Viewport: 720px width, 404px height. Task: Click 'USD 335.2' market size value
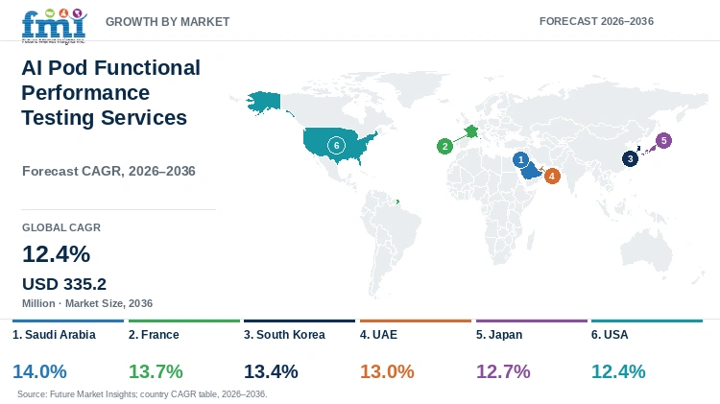(x=64, y=284)
